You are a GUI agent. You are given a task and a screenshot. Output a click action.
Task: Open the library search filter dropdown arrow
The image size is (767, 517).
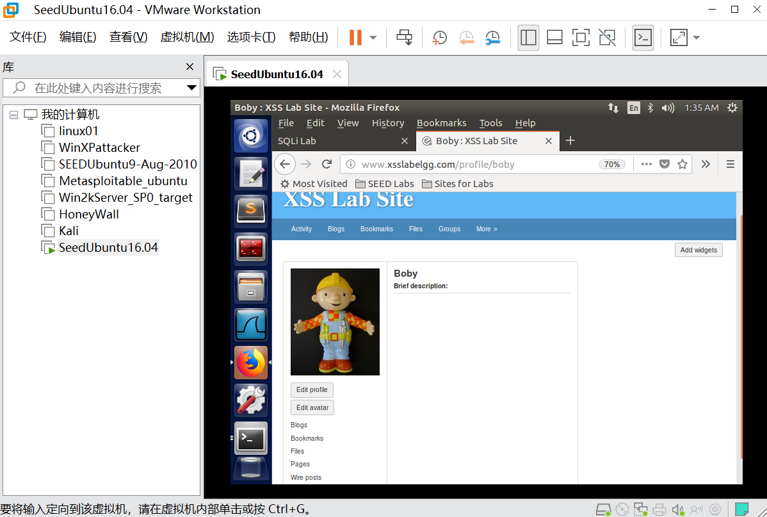click(x=192, y=88)
